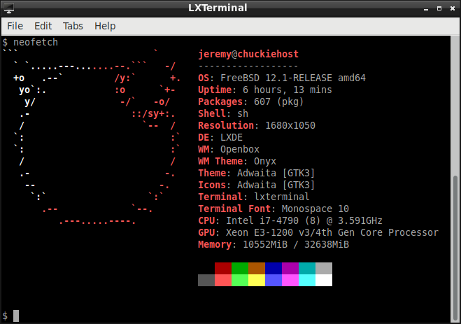The width and height of the screenshot is (461, 324).
Task: Click the LXTerminal monitor icon in title bar
Action: 9,8
